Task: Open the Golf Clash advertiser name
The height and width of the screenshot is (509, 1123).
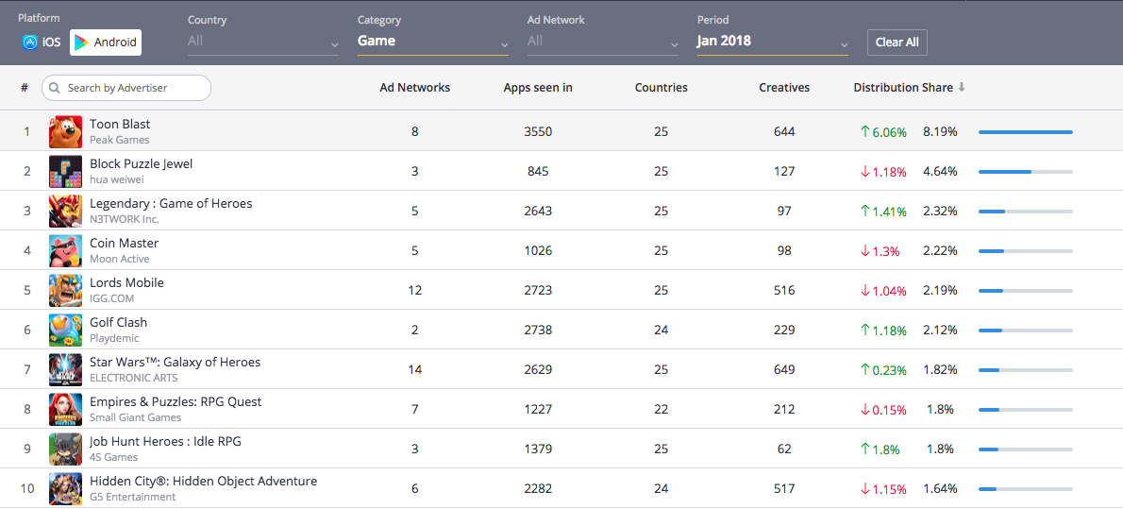Action: pyautogui.click(x=118, y=322)
